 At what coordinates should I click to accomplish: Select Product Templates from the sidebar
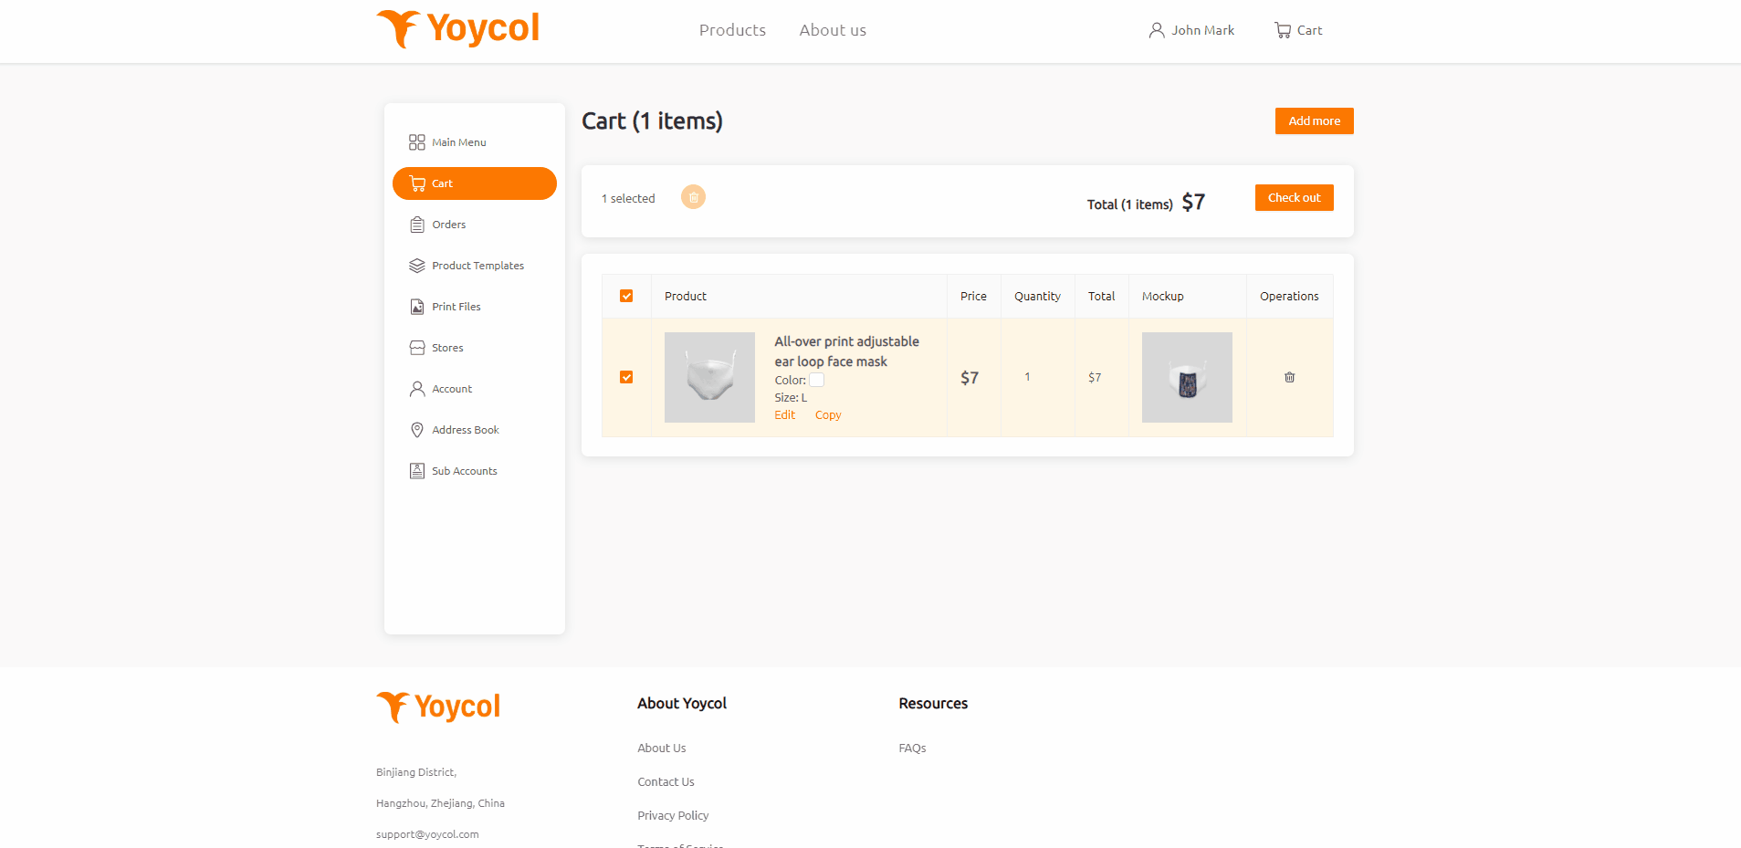pos(477,265)
